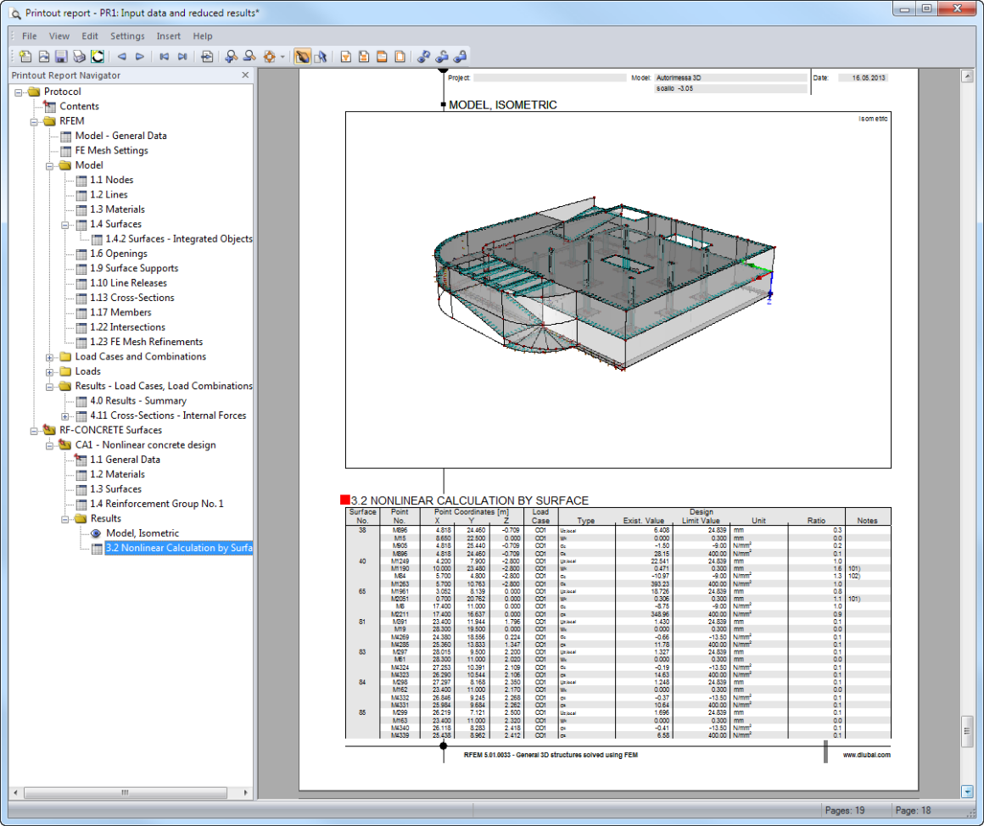Toggle the hand move mode tool

[x=302, y=57]
